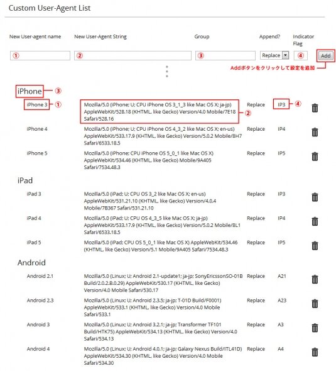Delete the Android 2.1 user-agent entry
Viewport: 336px width, 371px height.
pyautogui.click(x=315, y=279)
